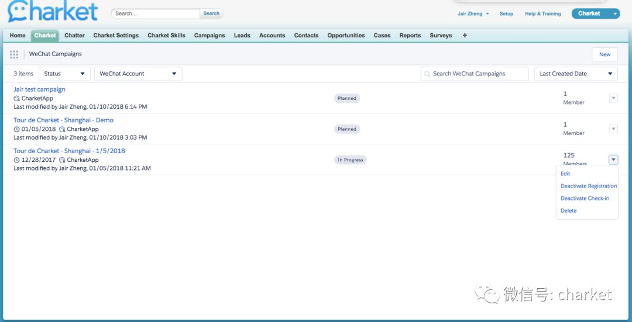The height and width of the screenshot is (322, 632).
Task: Switch to the Charket Settings tab
Action: point(116,36)
